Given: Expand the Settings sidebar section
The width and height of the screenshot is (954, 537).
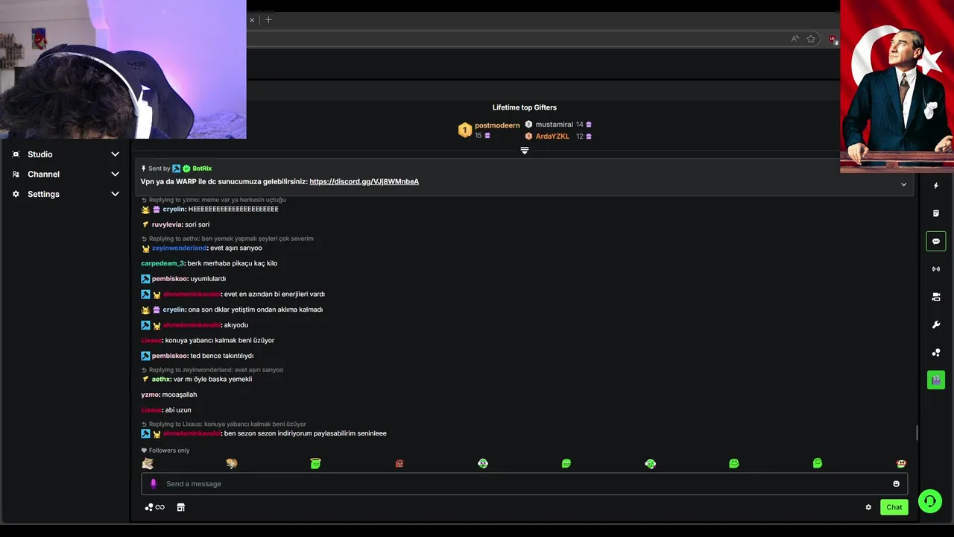Looking at the screenshot, I should pos(115,194).
